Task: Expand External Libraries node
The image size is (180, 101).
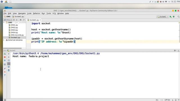Action: (4, 40)
